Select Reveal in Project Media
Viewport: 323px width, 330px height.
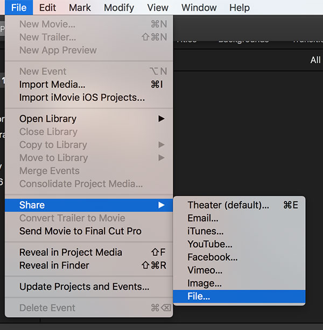[x=71, y=252]
